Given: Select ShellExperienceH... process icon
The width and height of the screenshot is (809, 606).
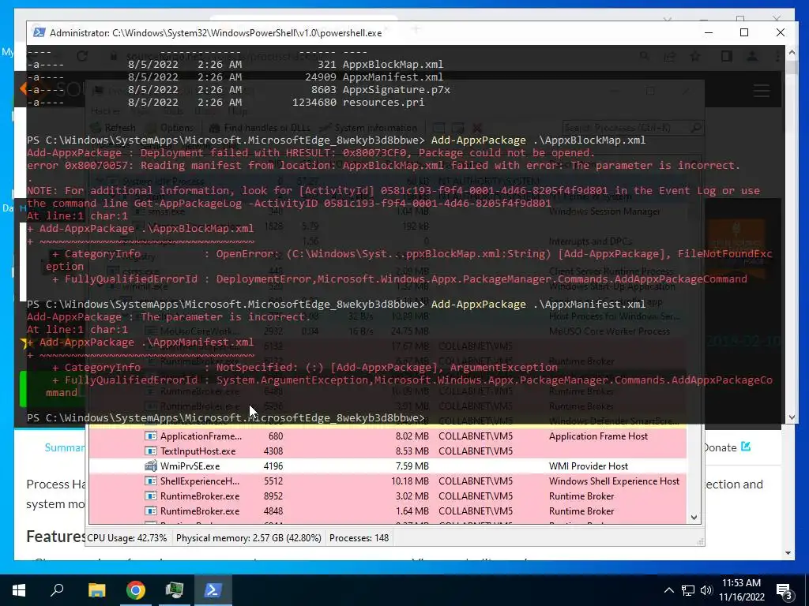Looking at the screenshot, I should (x=151, y=481).
